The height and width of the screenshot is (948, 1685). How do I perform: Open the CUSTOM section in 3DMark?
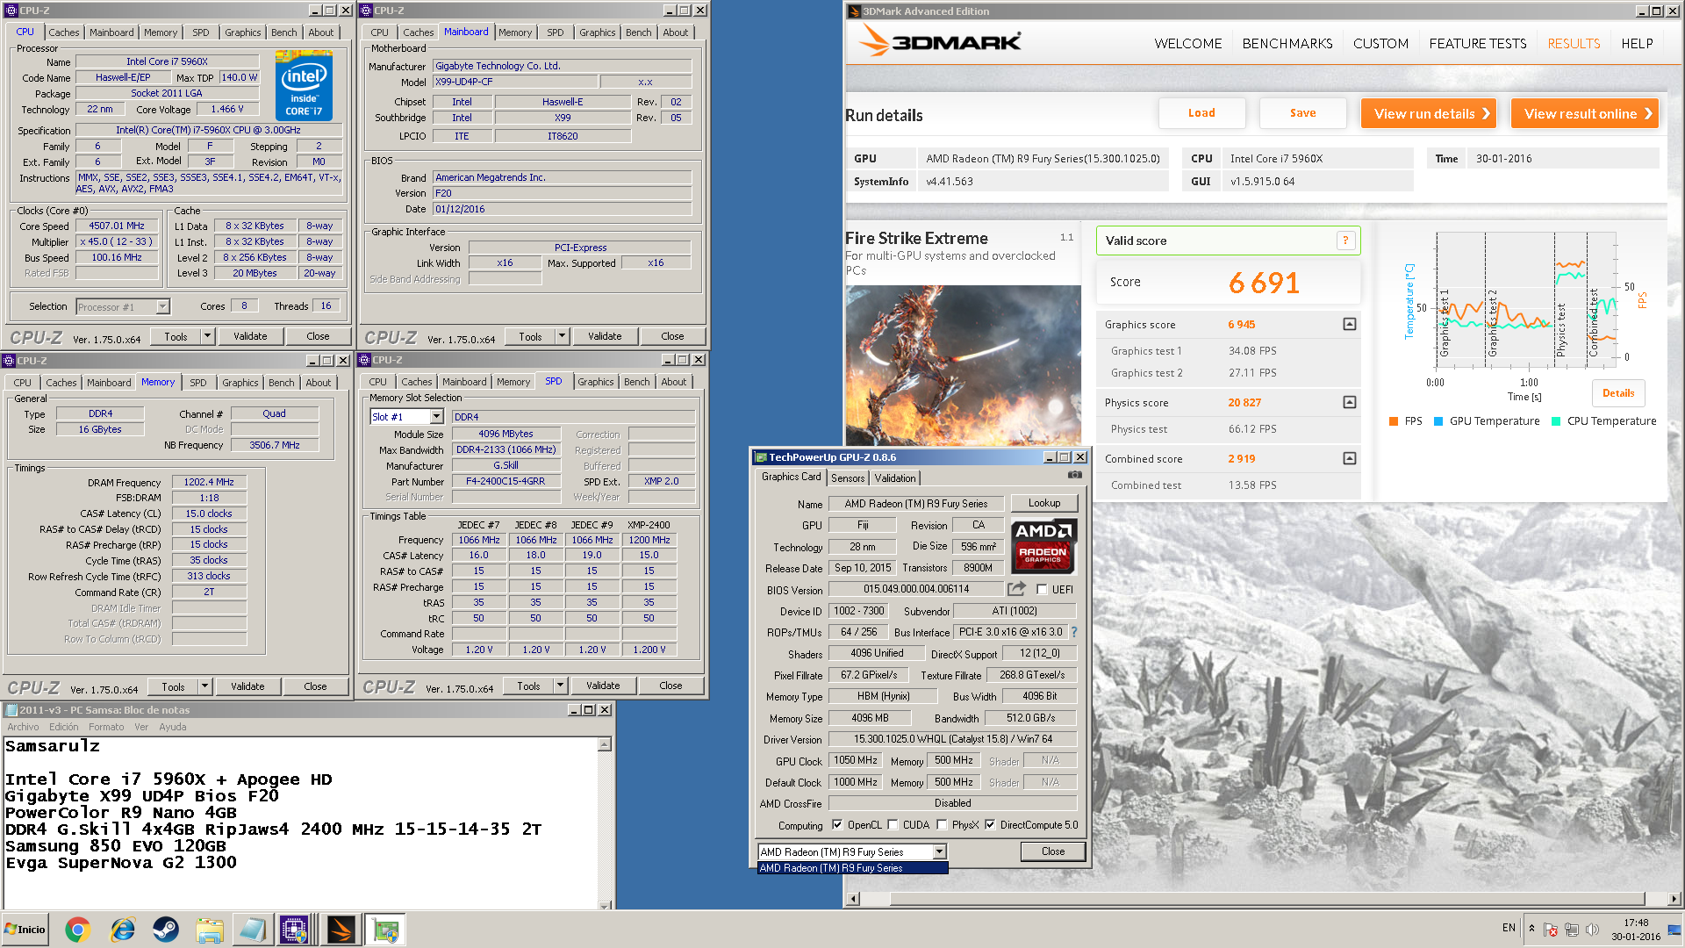1380,44
